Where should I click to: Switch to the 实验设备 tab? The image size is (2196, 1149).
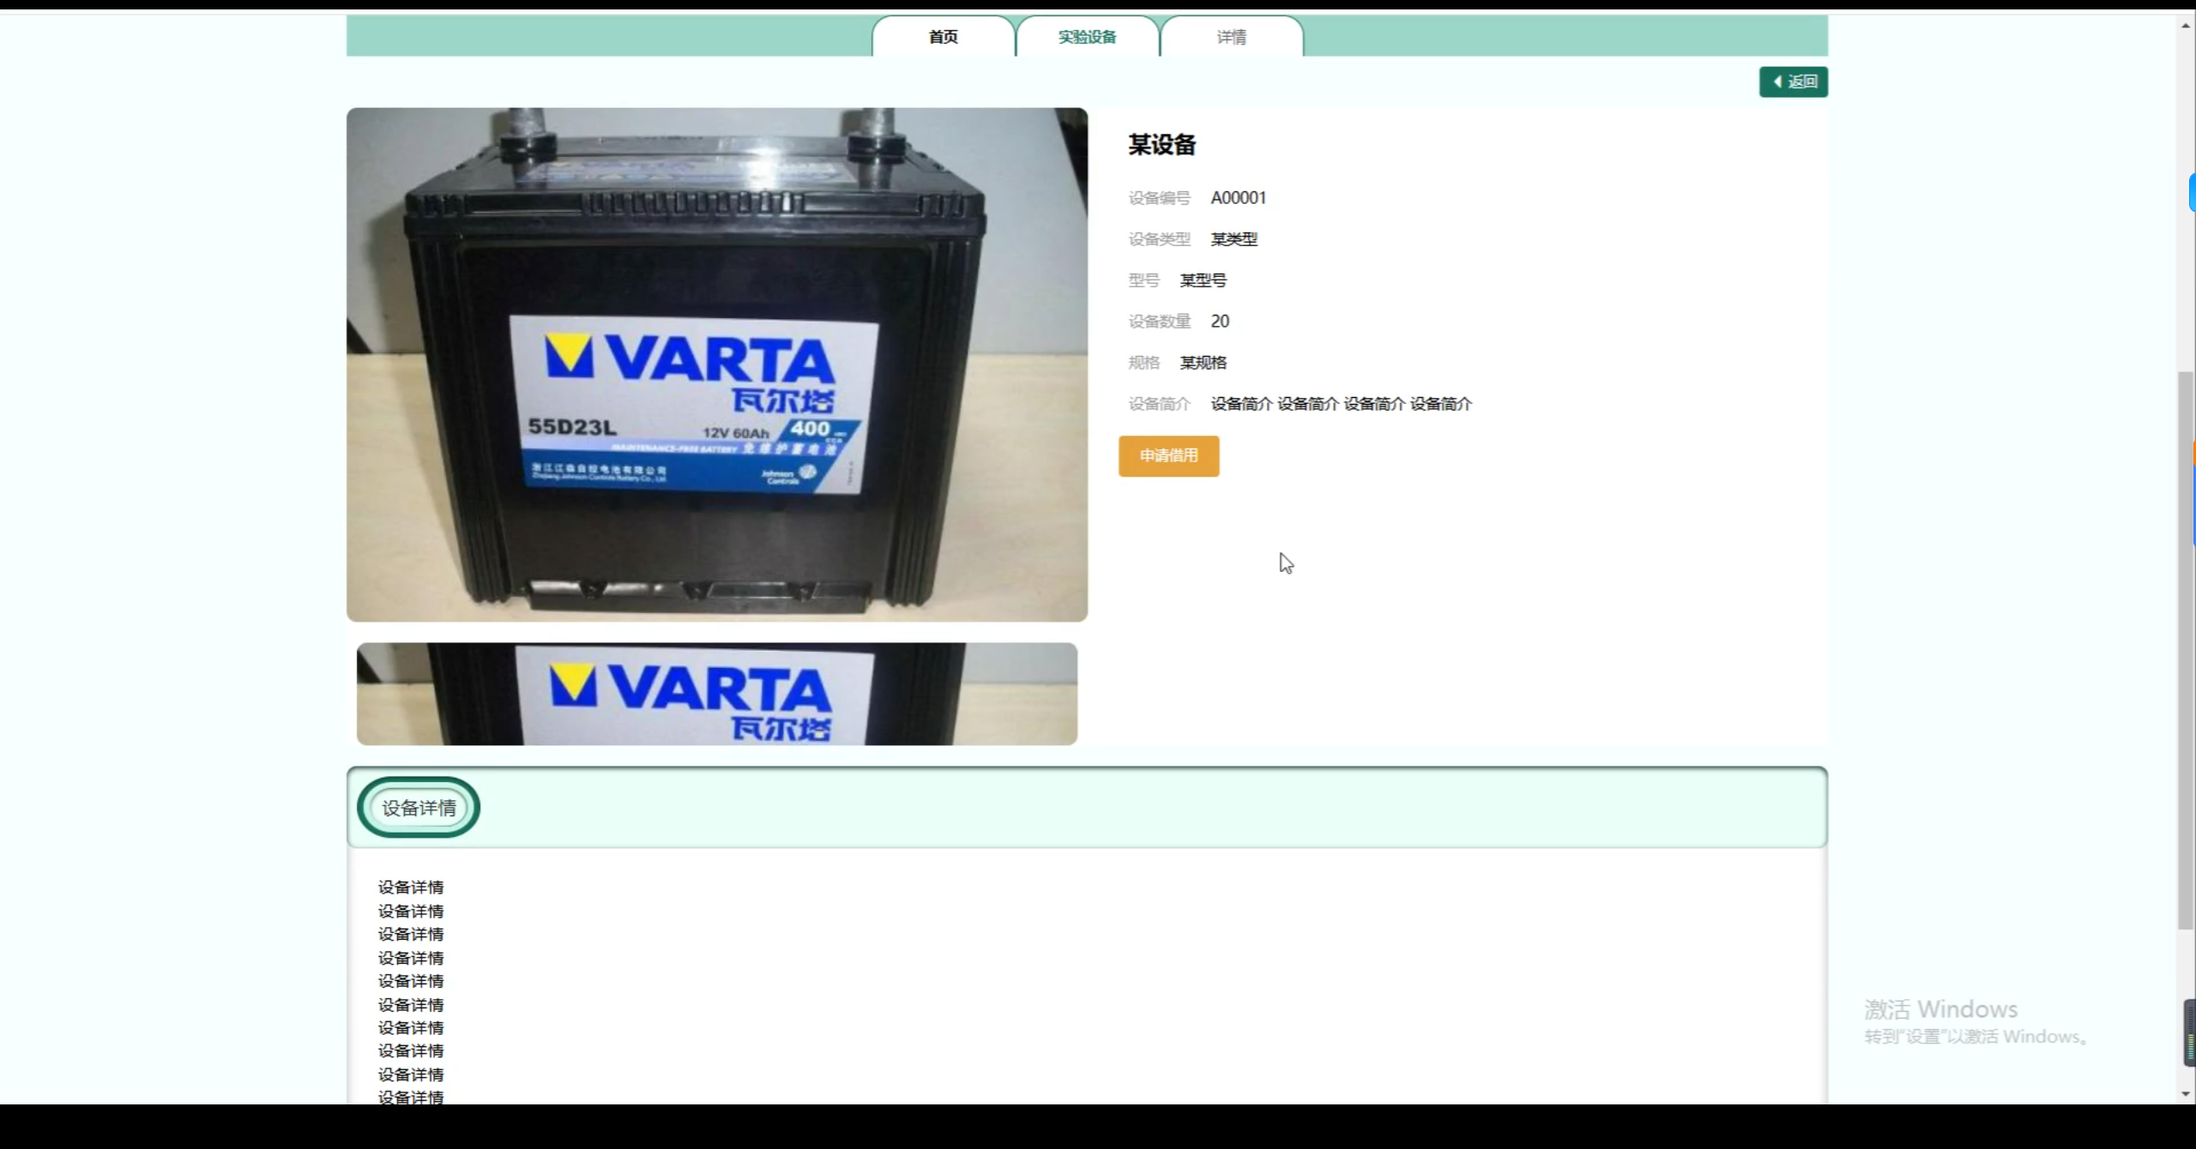[1086, 37]
